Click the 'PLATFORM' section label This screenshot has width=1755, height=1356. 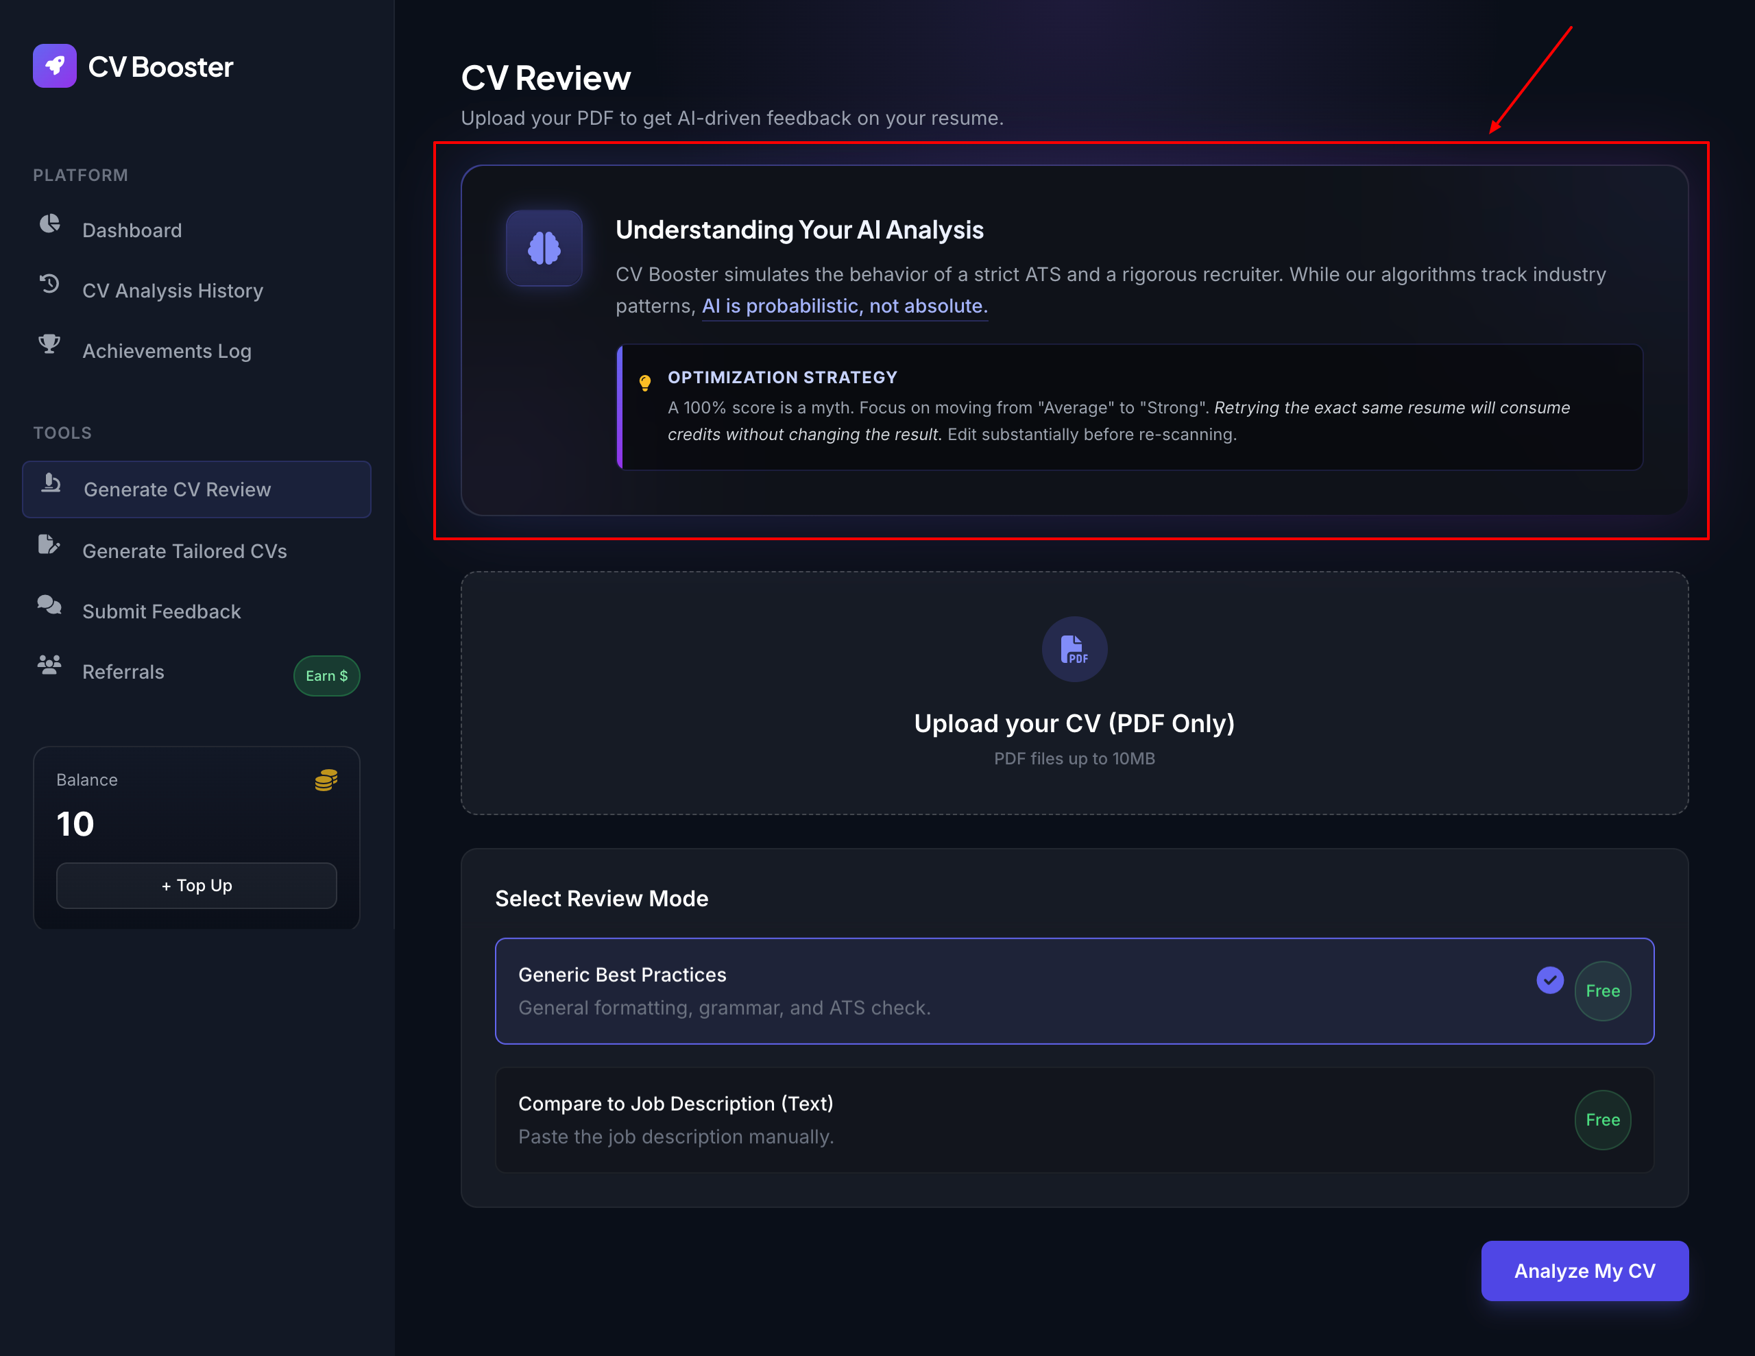click(x=80, y=175)
